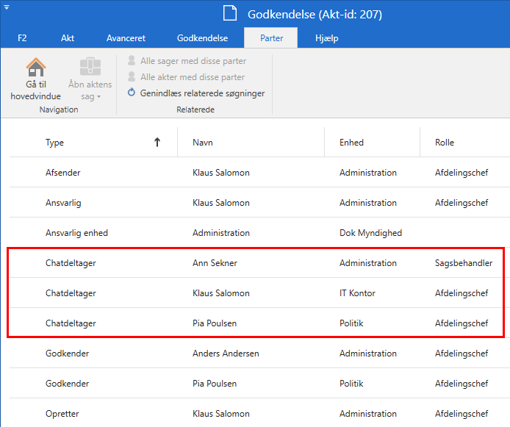Open the Godkendelse ribbon tab
The width and height of the screenshot is (510, 427).
(202, 38)
